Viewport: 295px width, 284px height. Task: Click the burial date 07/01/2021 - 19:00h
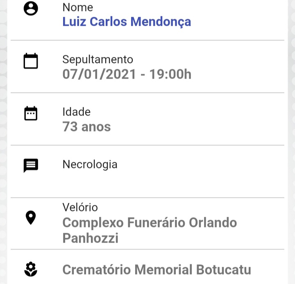click(x=127, y=74)
